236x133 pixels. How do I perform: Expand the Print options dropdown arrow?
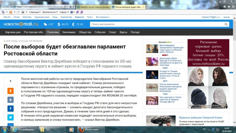click(27, 12)
